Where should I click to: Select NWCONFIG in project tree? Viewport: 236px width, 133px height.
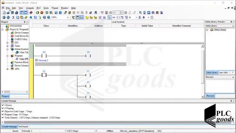coord(15,26)
